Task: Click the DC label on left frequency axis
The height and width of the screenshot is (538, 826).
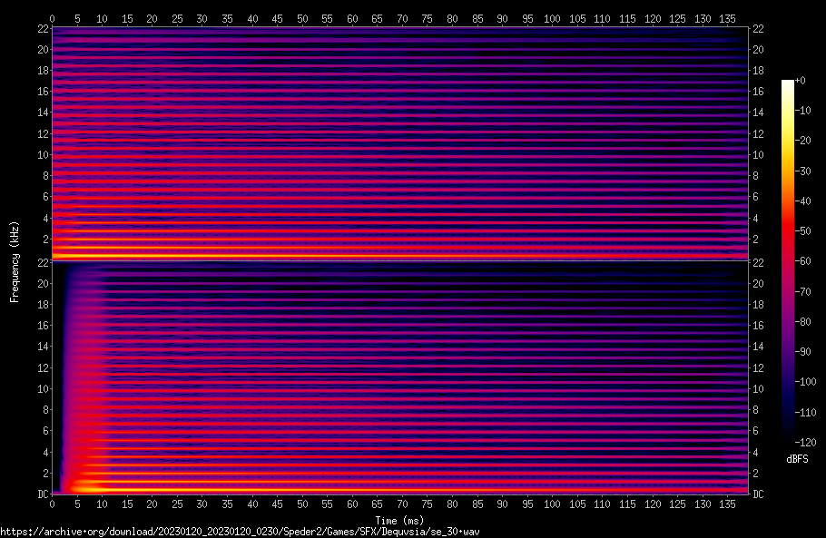Action: coord(42,494)
